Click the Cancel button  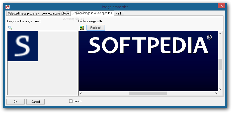(x=36, y=102)
